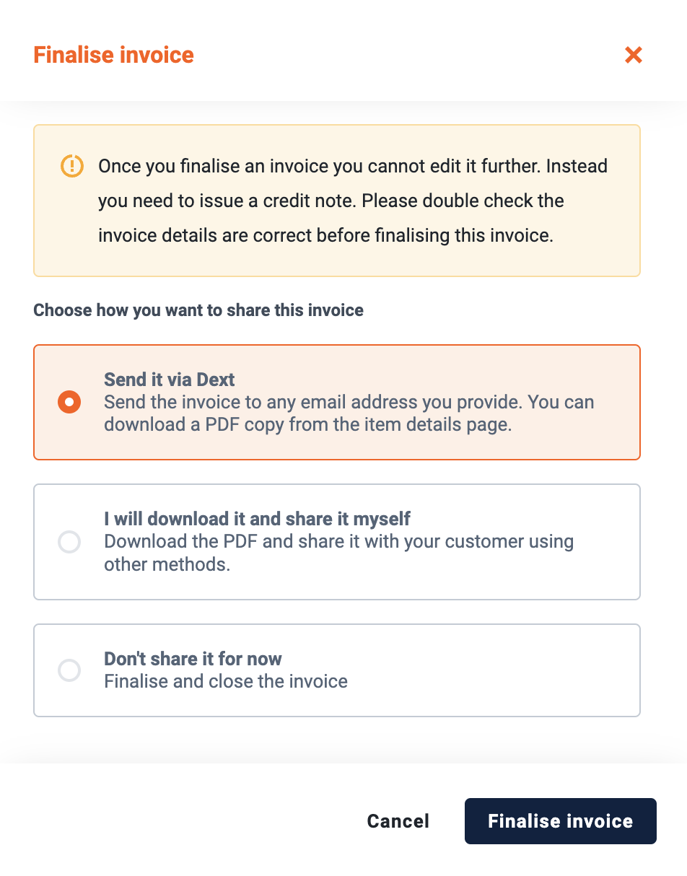Select the don't share option card

337,670
